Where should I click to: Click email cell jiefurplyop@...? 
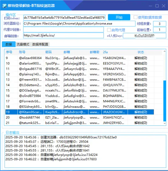pyautogui.click(x=74, y=117)
